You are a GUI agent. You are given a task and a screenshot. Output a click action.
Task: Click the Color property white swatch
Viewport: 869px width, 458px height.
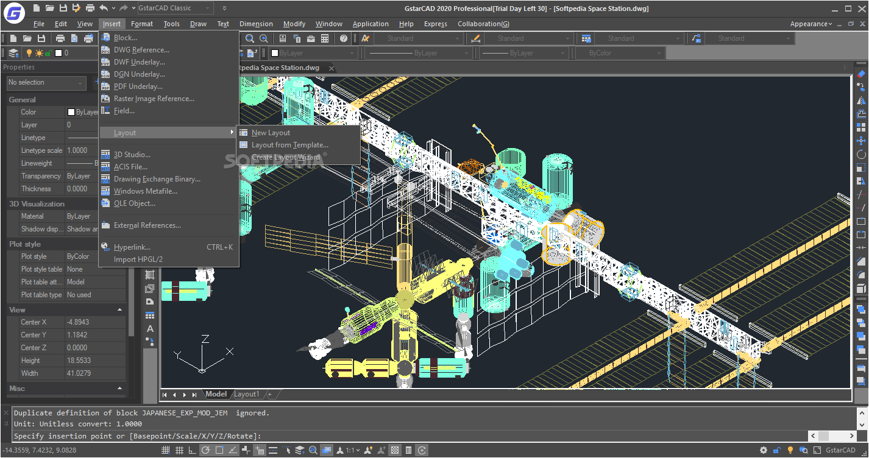(x=71, y=112)
